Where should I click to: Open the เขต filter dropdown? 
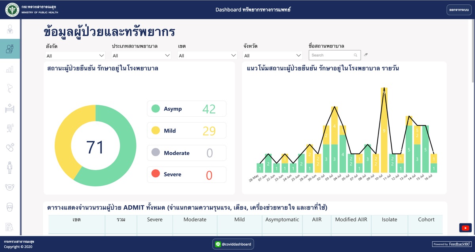(207, 56)
